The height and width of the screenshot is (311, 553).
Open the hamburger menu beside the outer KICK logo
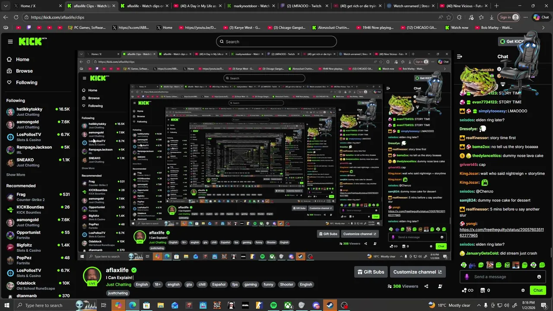(x=10, y=41)
